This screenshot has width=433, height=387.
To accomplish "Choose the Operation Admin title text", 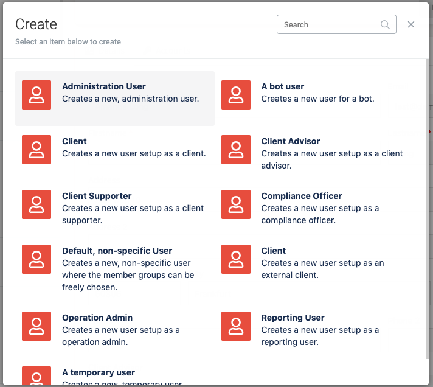I will pyautogui.click(x=97, y=318).
